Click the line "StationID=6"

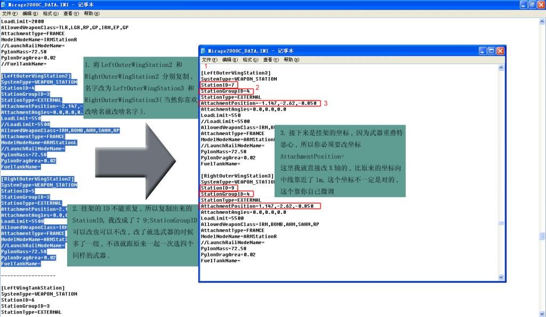coord(18,300)
